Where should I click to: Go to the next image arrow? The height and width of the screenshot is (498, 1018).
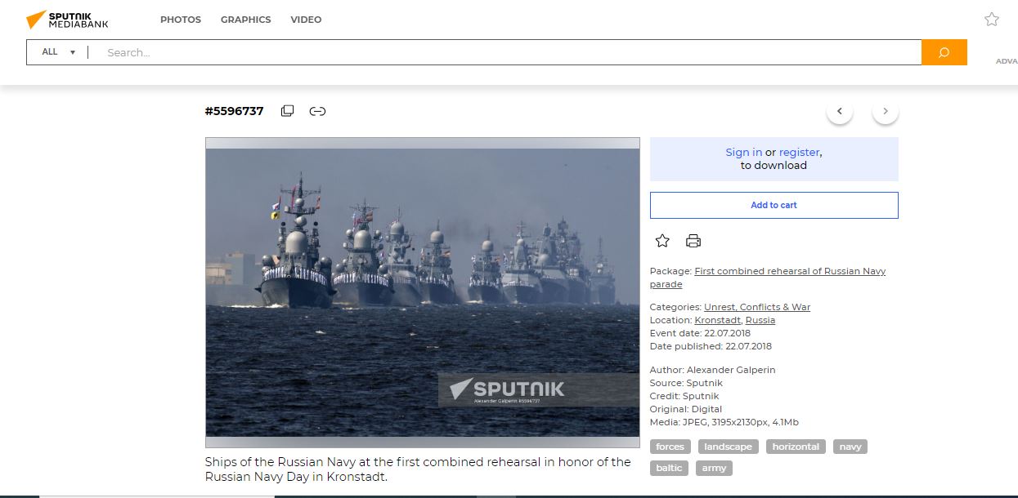pyautogui.click(x=885, y=111)
